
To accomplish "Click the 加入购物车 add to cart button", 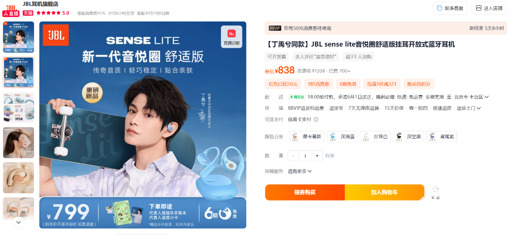I will 384,192.
